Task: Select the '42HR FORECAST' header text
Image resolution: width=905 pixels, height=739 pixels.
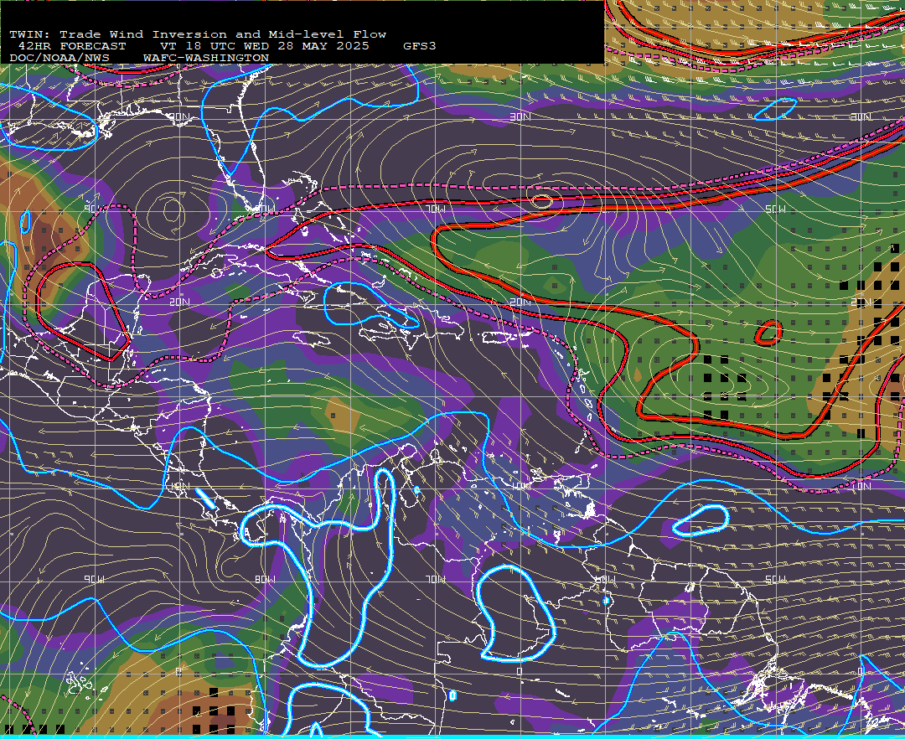Action: click(x=71, y=46)
